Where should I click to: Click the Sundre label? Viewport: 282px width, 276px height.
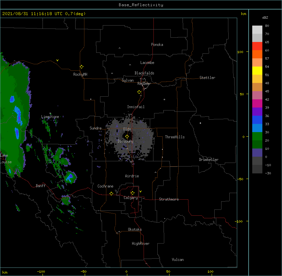[x=96, y=128]
